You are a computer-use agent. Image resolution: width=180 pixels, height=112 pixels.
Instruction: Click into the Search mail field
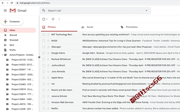pyautogui.click(x=95, y=11)
